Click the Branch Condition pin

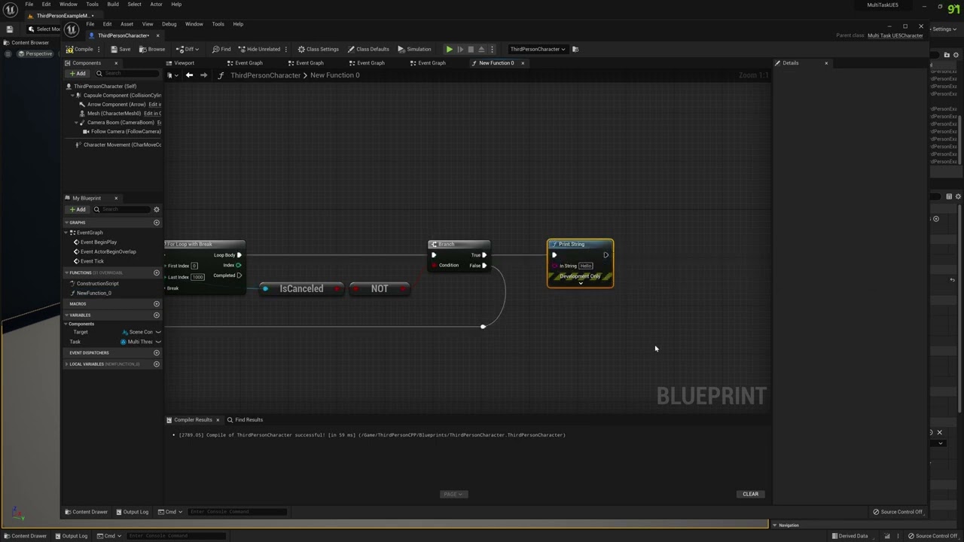tap(435, 266)
